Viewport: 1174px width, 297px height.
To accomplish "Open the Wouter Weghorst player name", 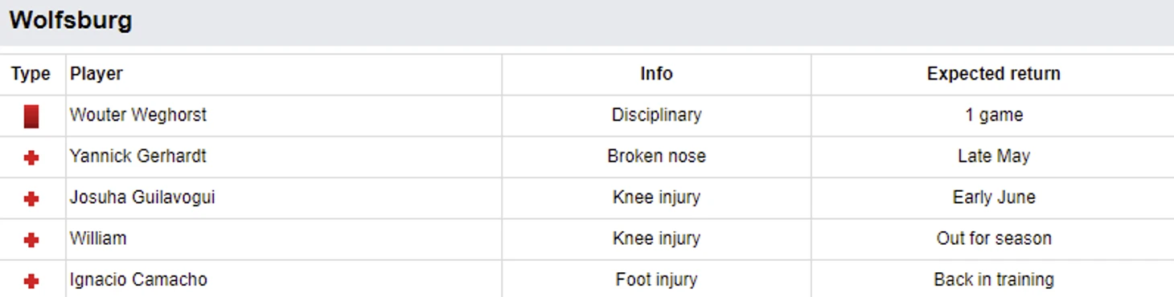I will coord(138,115).
